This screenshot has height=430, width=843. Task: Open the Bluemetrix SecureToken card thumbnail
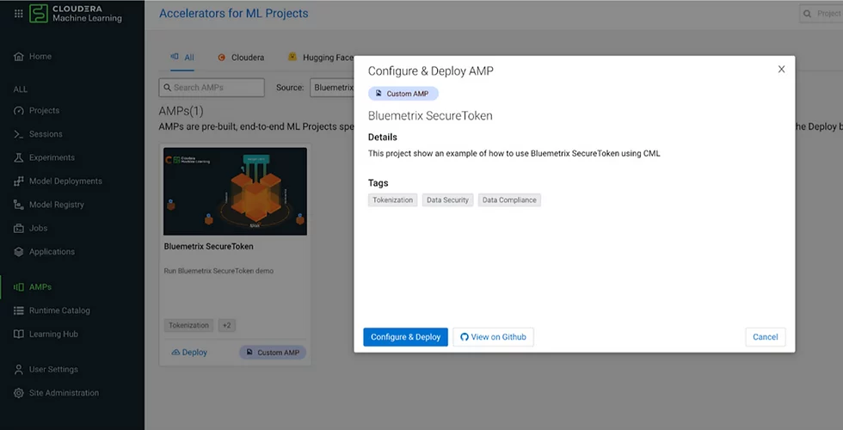[235, 191]
